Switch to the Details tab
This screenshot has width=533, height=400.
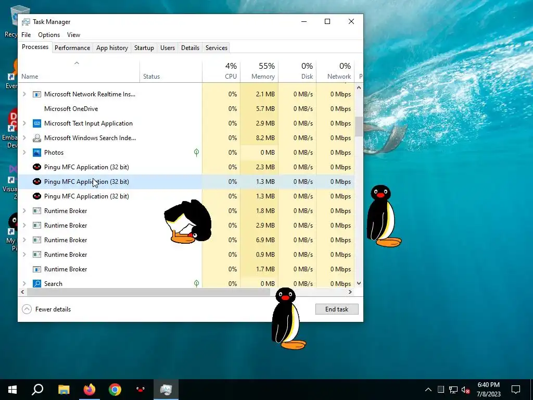point(190,47)
